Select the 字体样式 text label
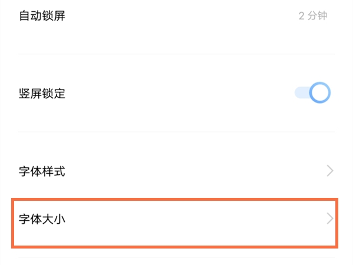 [x=42, y=172]
